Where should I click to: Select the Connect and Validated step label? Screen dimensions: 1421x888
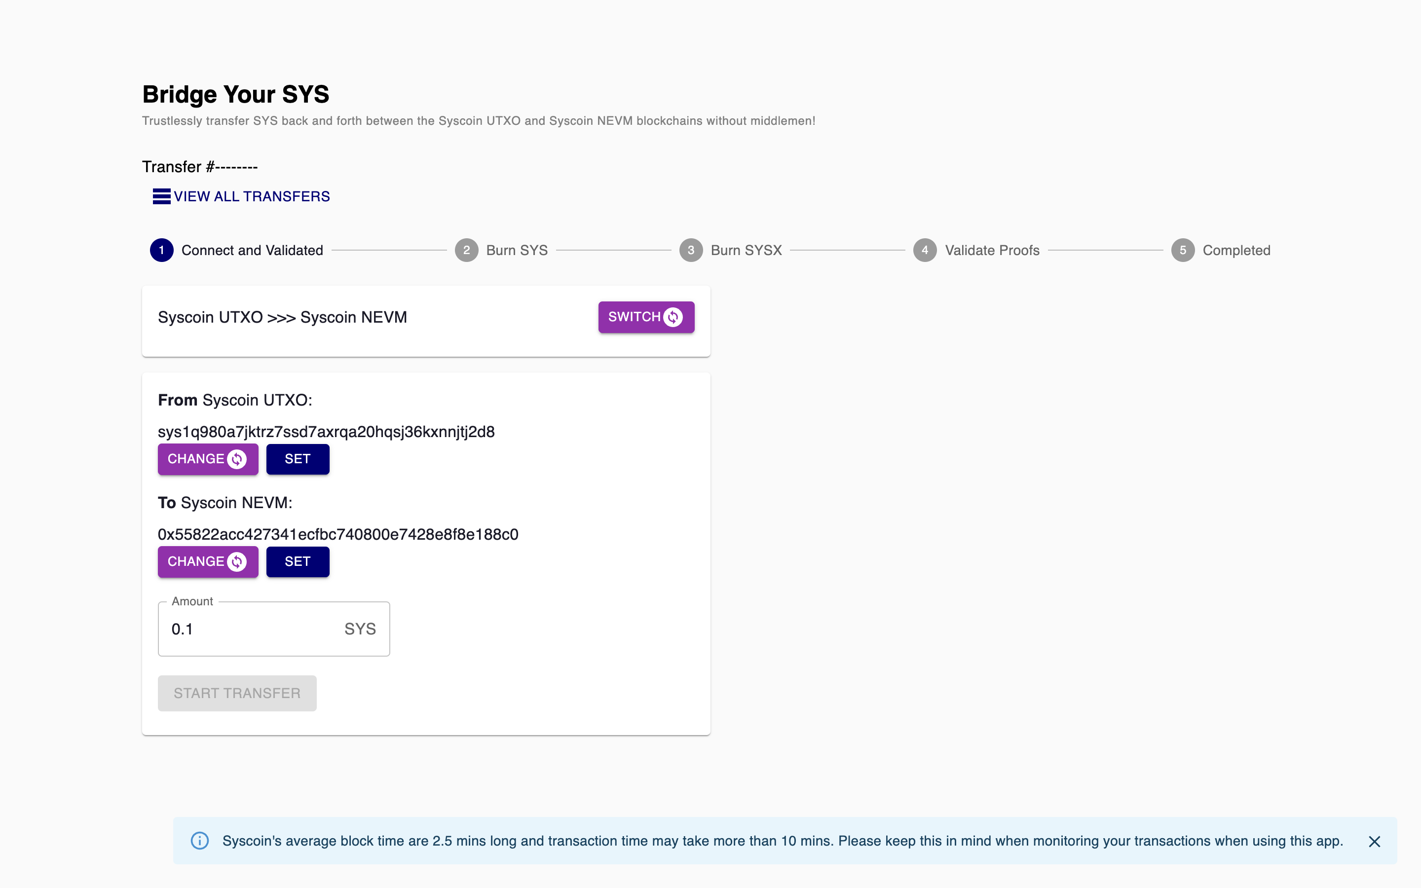pos(252,250)
